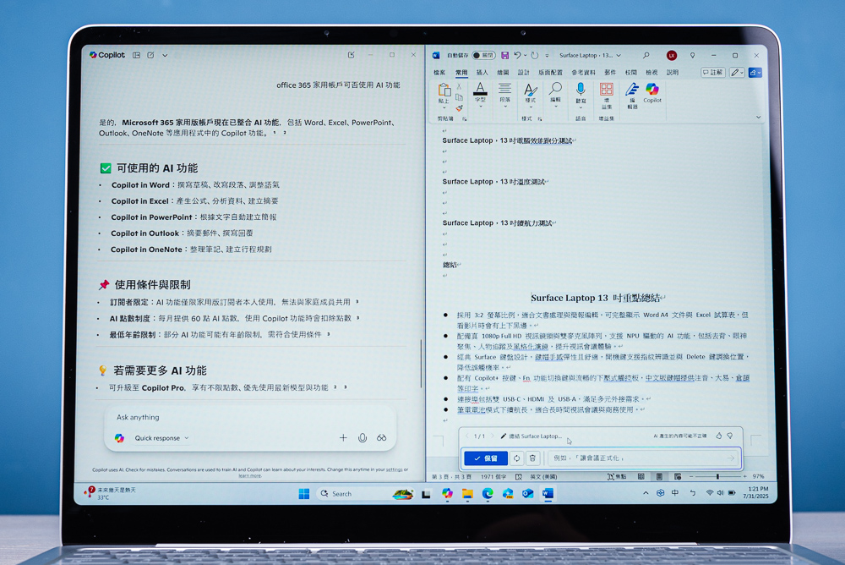
Task: Add an attachment with Copilot's plus icon
Action: pyautogui.click(x=343, y=437)
